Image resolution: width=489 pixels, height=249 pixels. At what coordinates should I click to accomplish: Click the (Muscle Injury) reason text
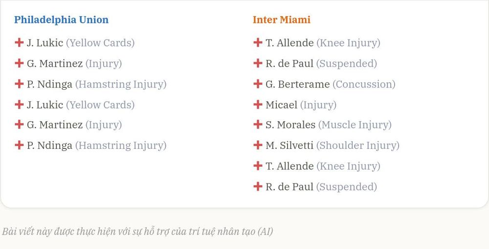coord(355,125)
